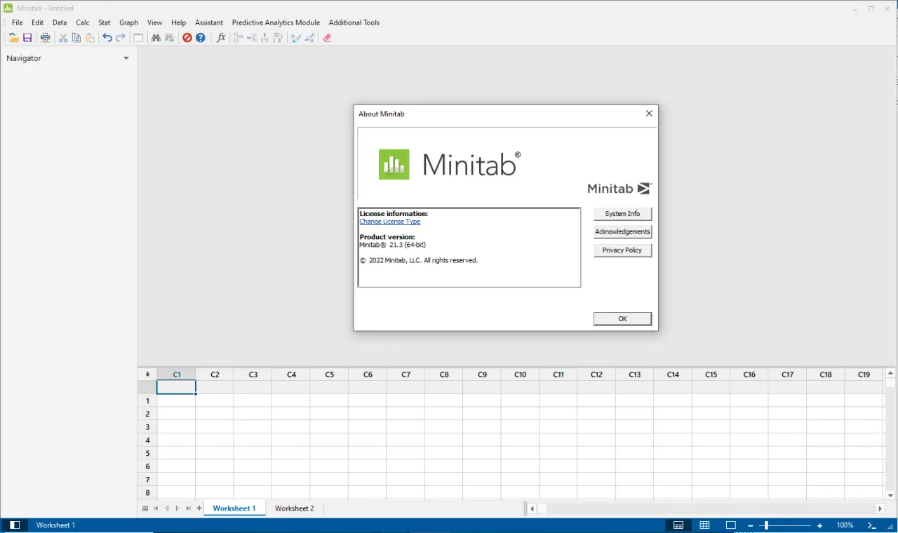Switch to the Worksheet 2 tab
898x533 pixels.
295,508
